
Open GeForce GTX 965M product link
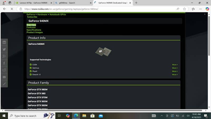[37, 101]
